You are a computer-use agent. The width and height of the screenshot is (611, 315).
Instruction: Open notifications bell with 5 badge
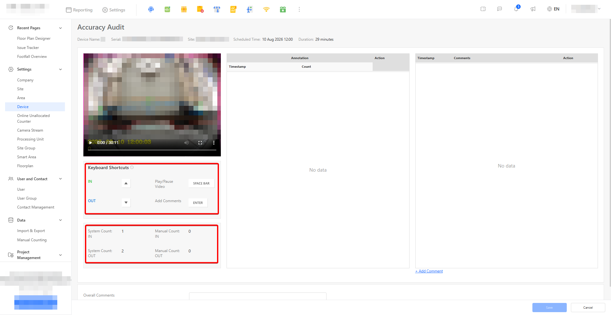pyautogui.click(x=516, y=9)
